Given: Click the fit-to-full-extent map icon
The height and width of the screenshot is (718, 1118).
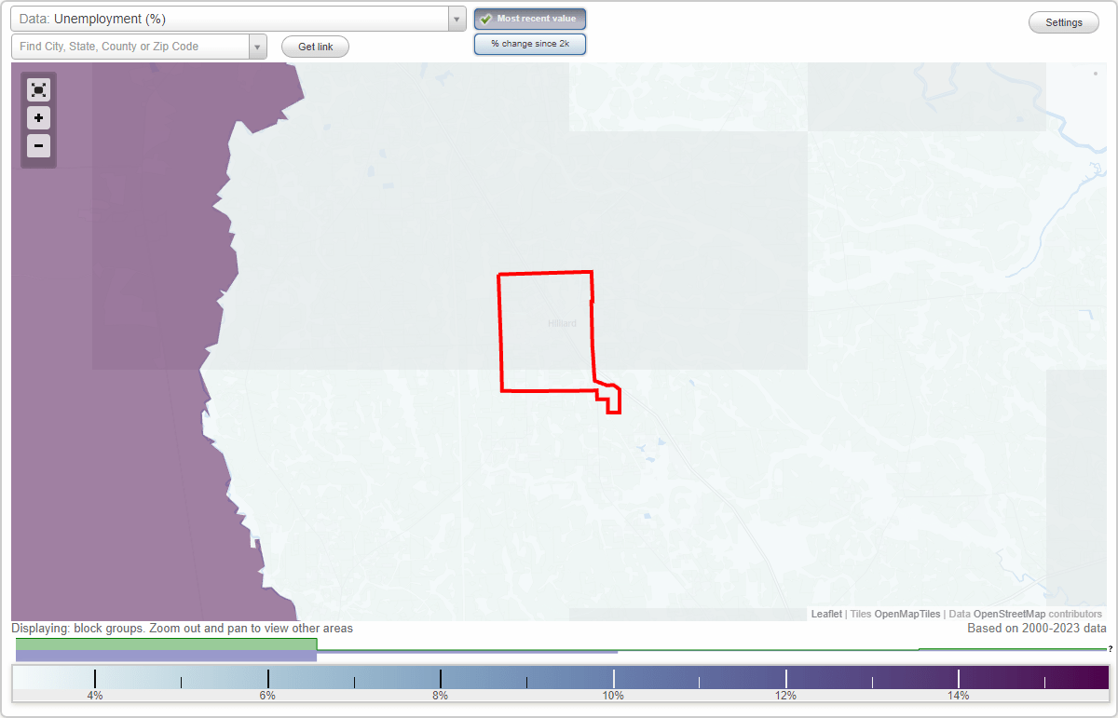Looking at the screenshot, I should pyautogui.click(x=38, y=89).
